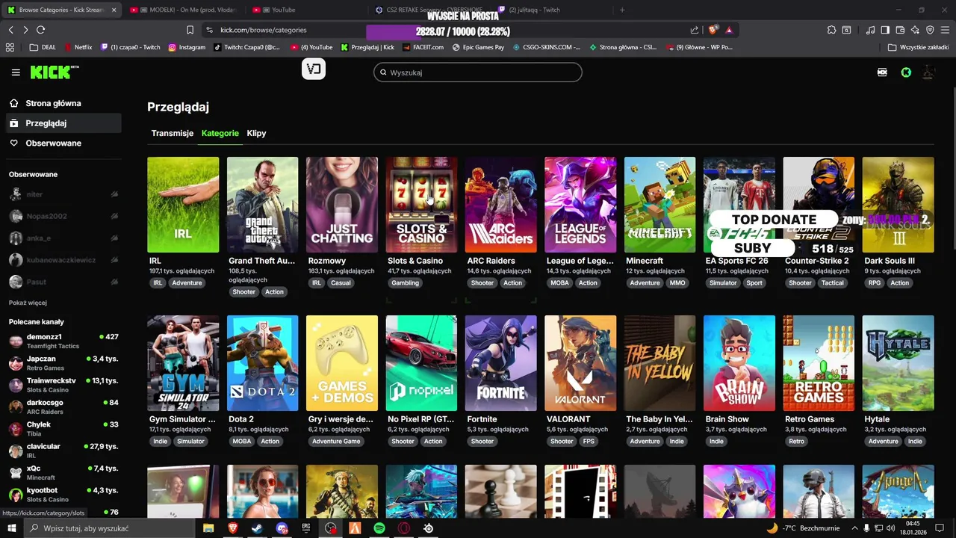Click the share page icon in address bar

pos(695,30)
